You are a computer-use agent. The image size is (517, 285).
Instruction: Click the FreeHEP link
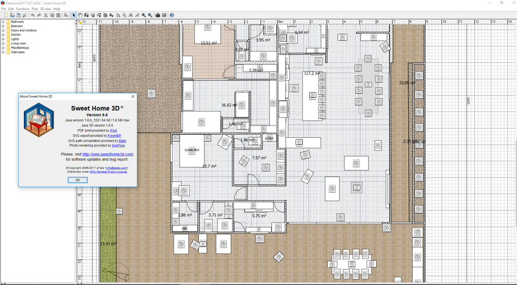point(114,135)
